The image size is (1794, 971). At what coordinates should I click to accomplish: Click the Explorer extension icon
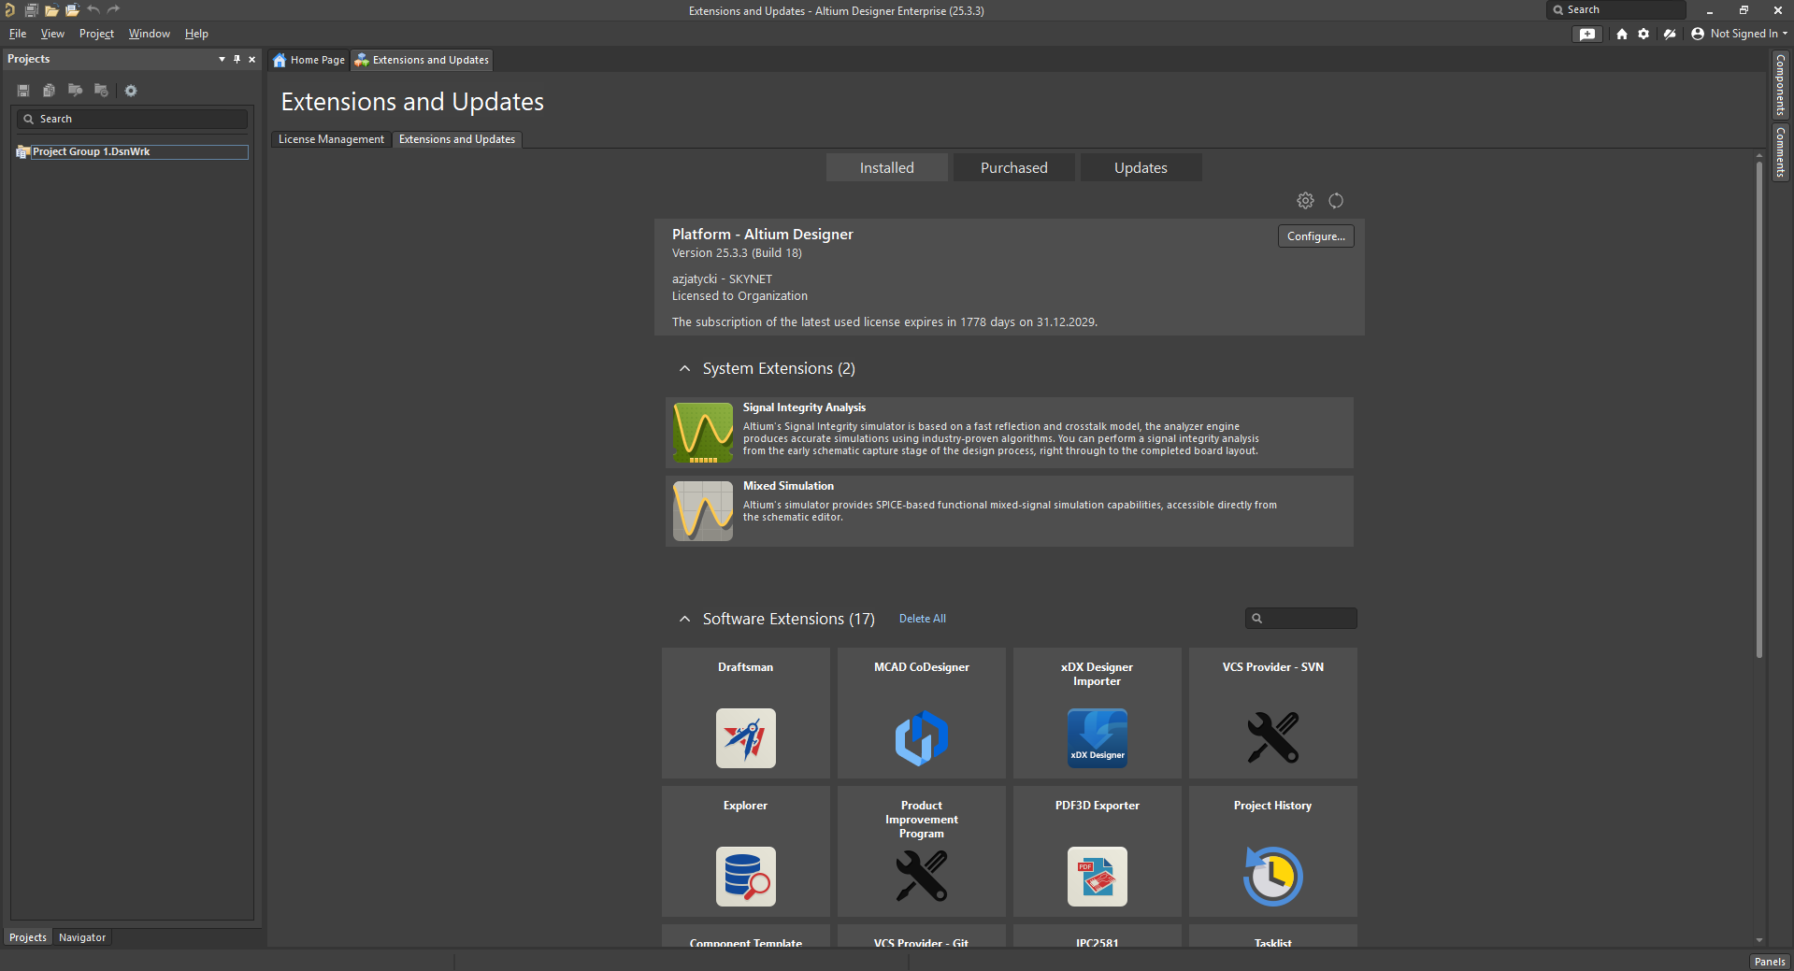(746, 877)
